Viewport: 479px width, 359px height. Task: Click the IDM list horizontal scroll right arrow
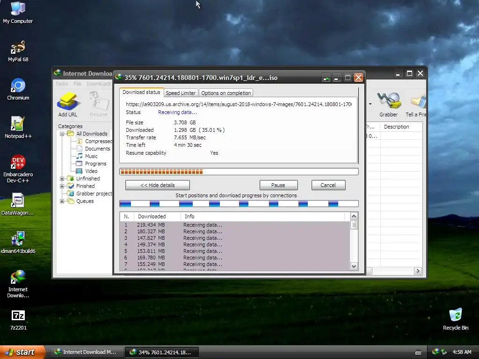418,271
